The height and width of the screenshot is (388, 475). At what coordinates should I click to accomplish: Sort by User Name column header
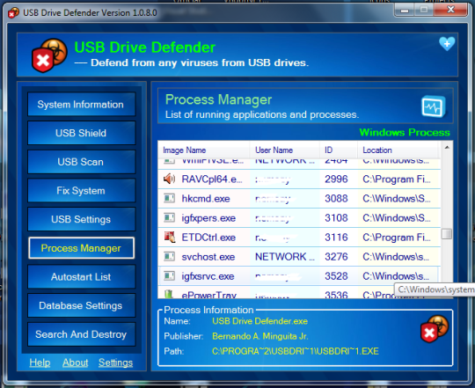click(284, 150)
